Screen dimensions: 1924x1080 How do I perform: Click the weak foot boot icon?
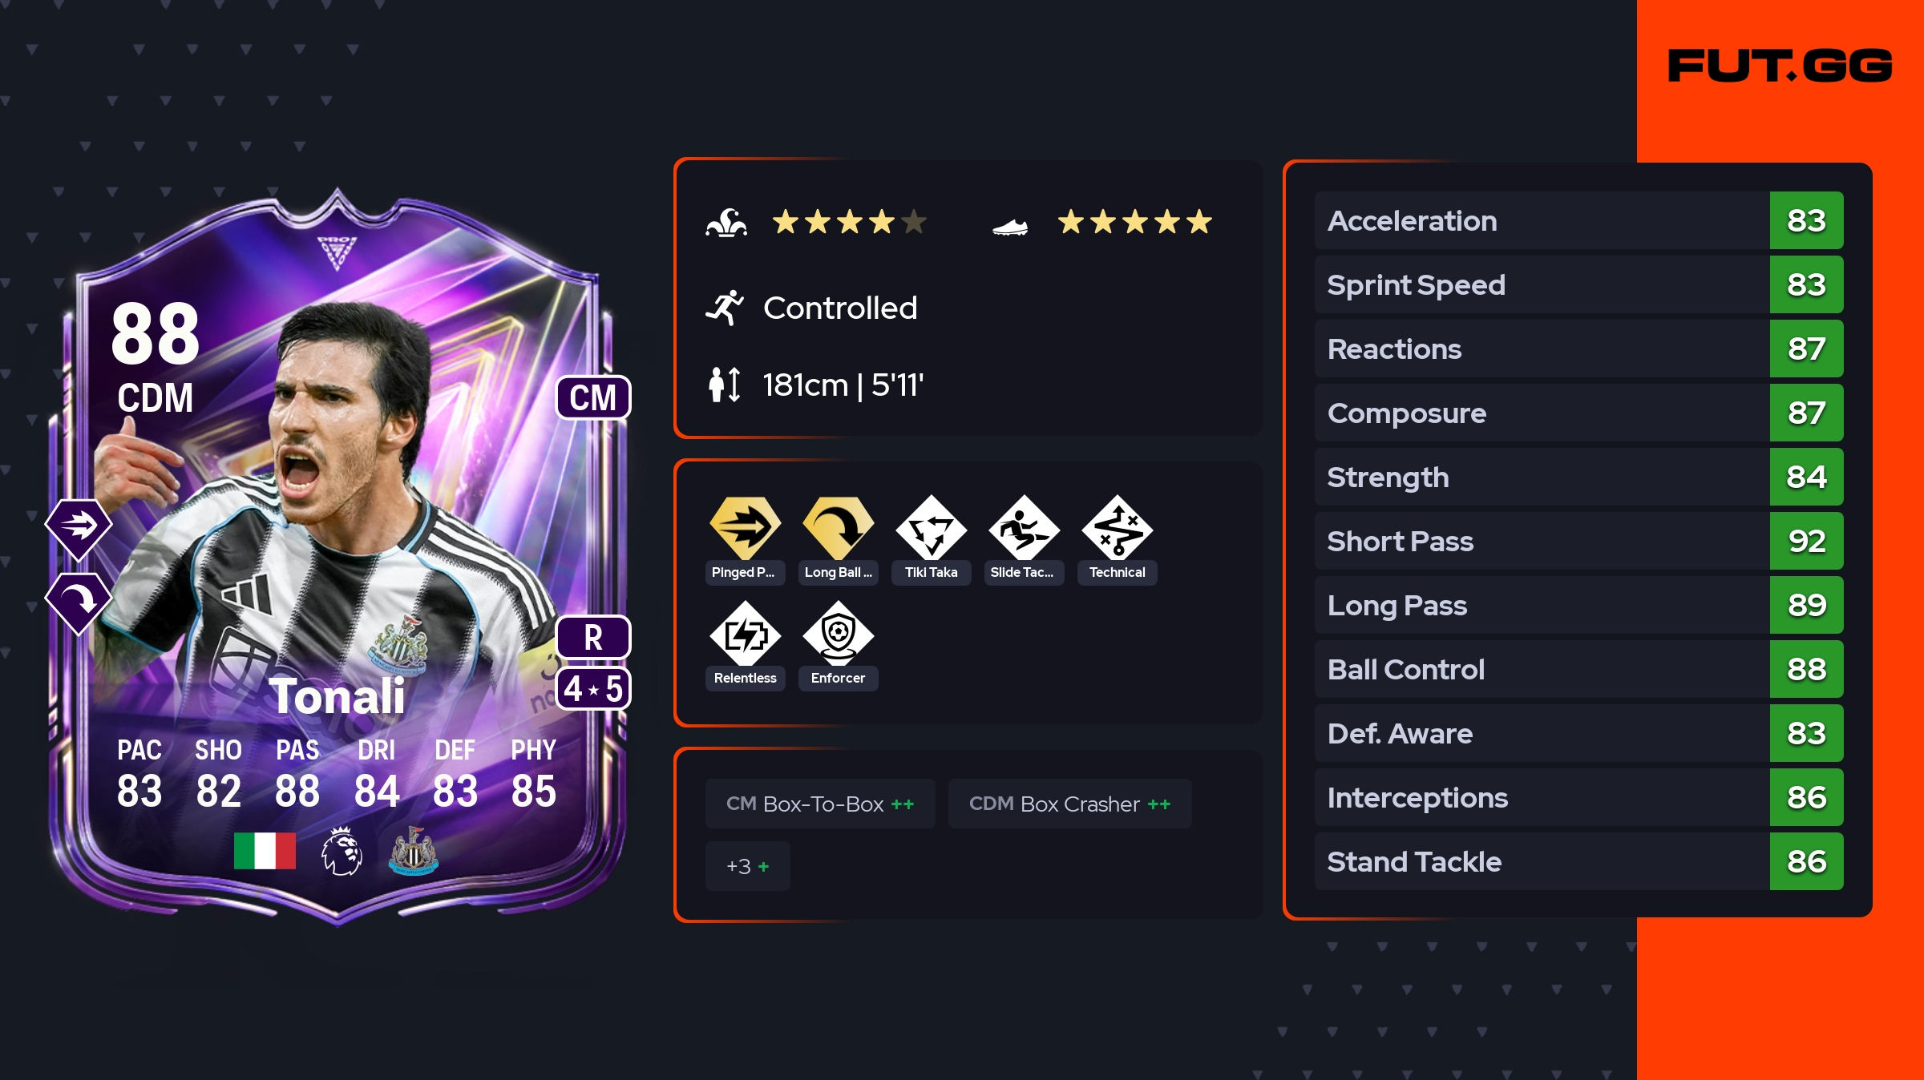(x=1010, y=228)
